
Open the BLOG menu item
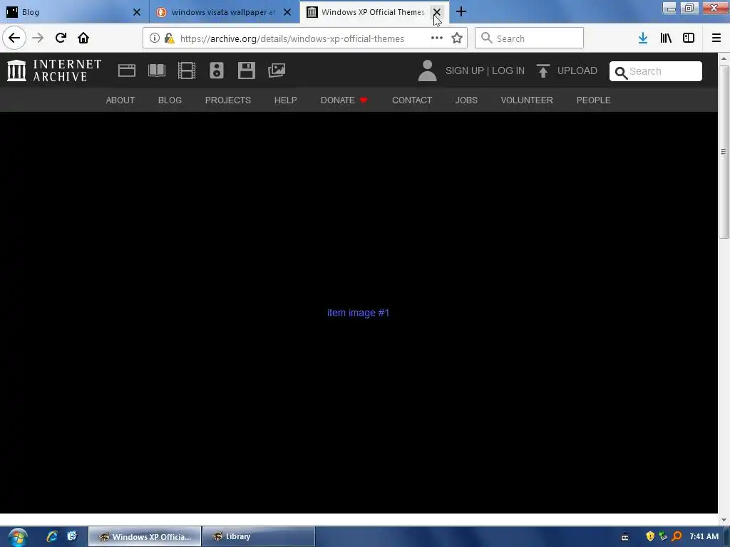pyautogui.click(x=170, y=100)
